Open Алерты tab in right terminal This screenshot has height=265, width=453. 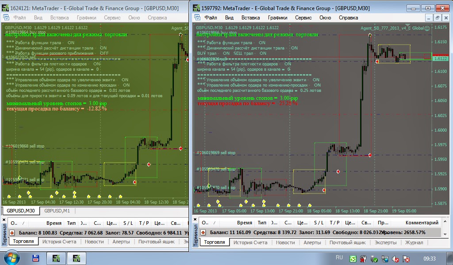(x=312, y=242)
